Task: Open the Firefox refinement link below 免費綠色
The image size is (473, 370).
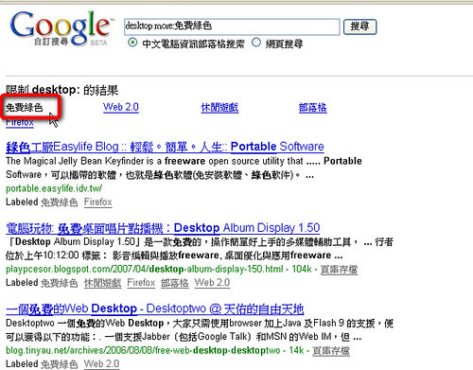Action: click(20, 122)
